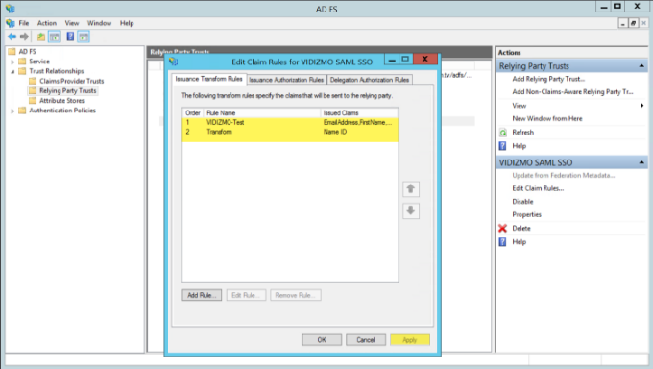Click Add Non-Claims-Aware Relying Party Trust action
Viewport: 653px width, 369px height.
(572, 91)
